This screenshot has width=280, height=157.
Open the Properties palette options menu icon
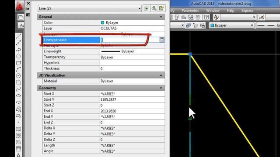click(28, 14)
